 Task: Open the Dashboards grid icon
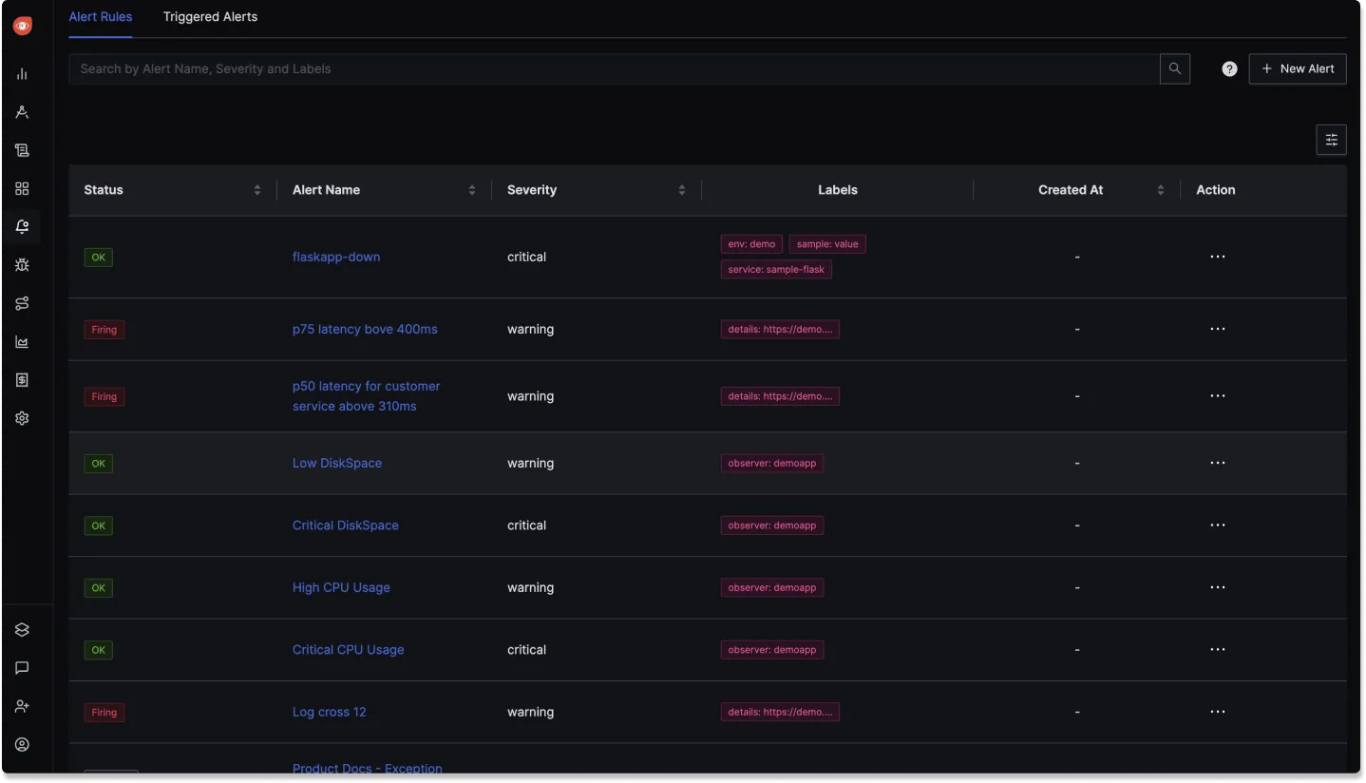[22, 188]
